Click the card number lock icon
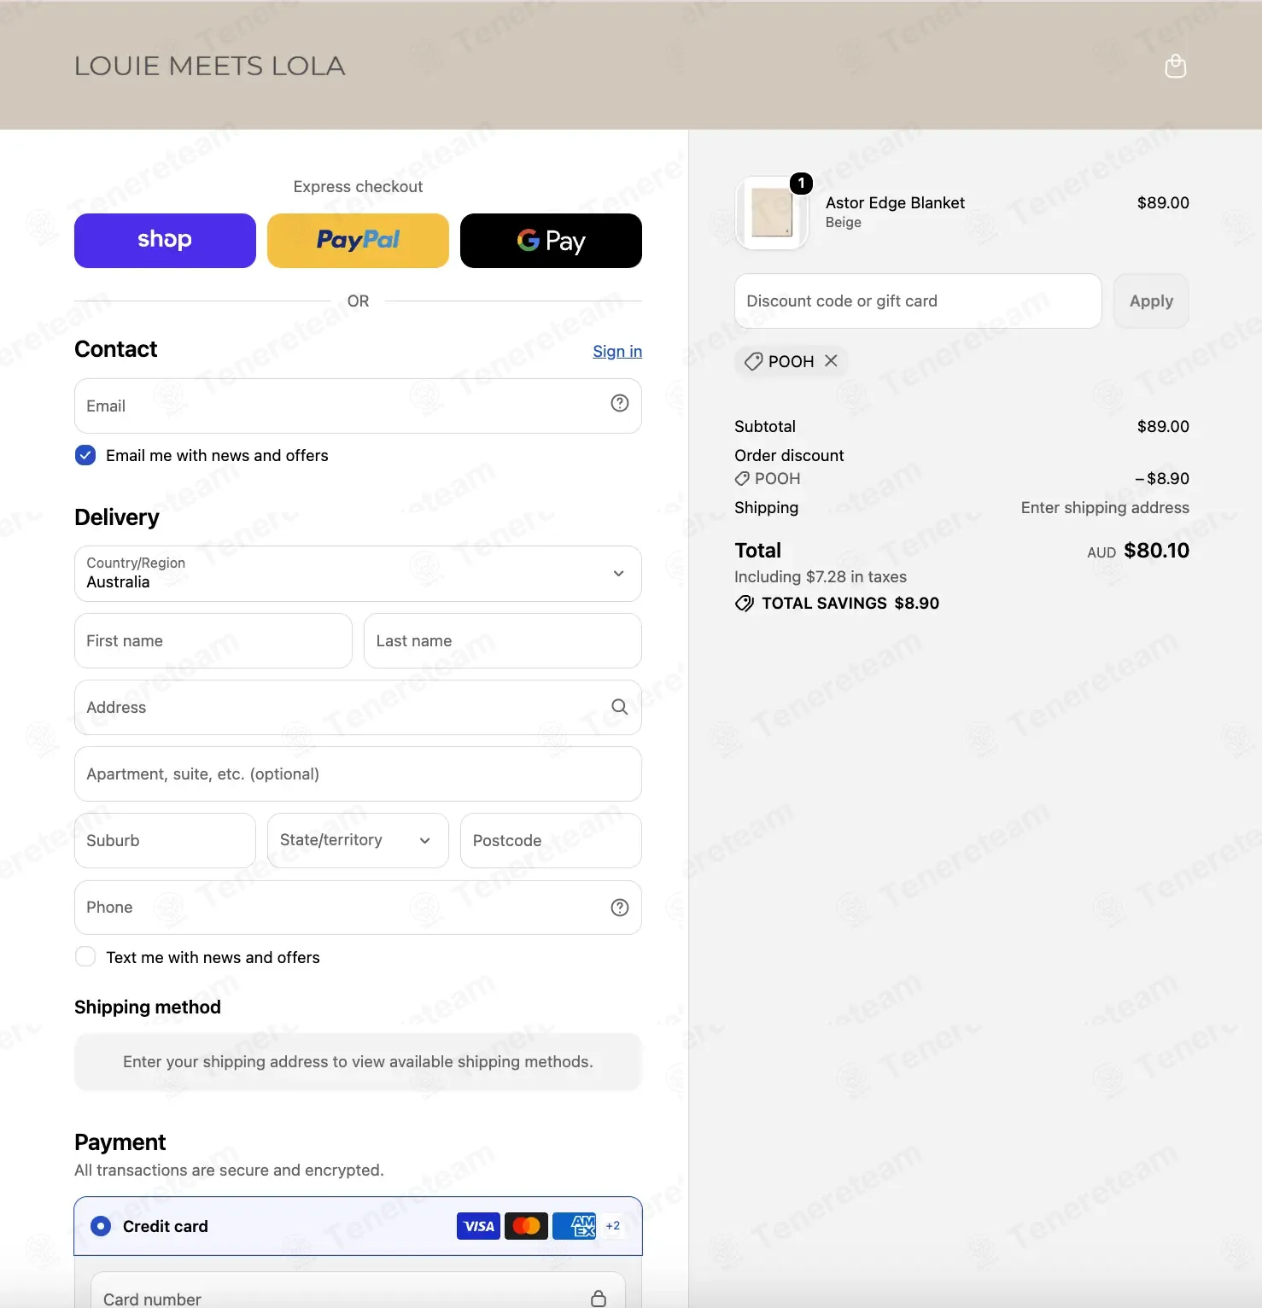The width and height of the screenshot is (1262, 1308). 599,1299
